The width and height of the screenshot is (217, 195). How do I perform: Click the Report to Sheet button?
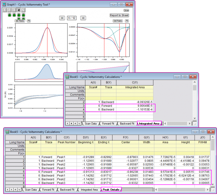click(119, 15)
